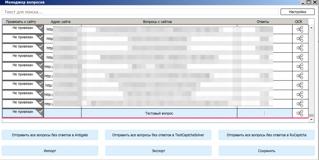Focus the Текст для поиска search field
Screen dimensions: 319x160
coord(140,12)
